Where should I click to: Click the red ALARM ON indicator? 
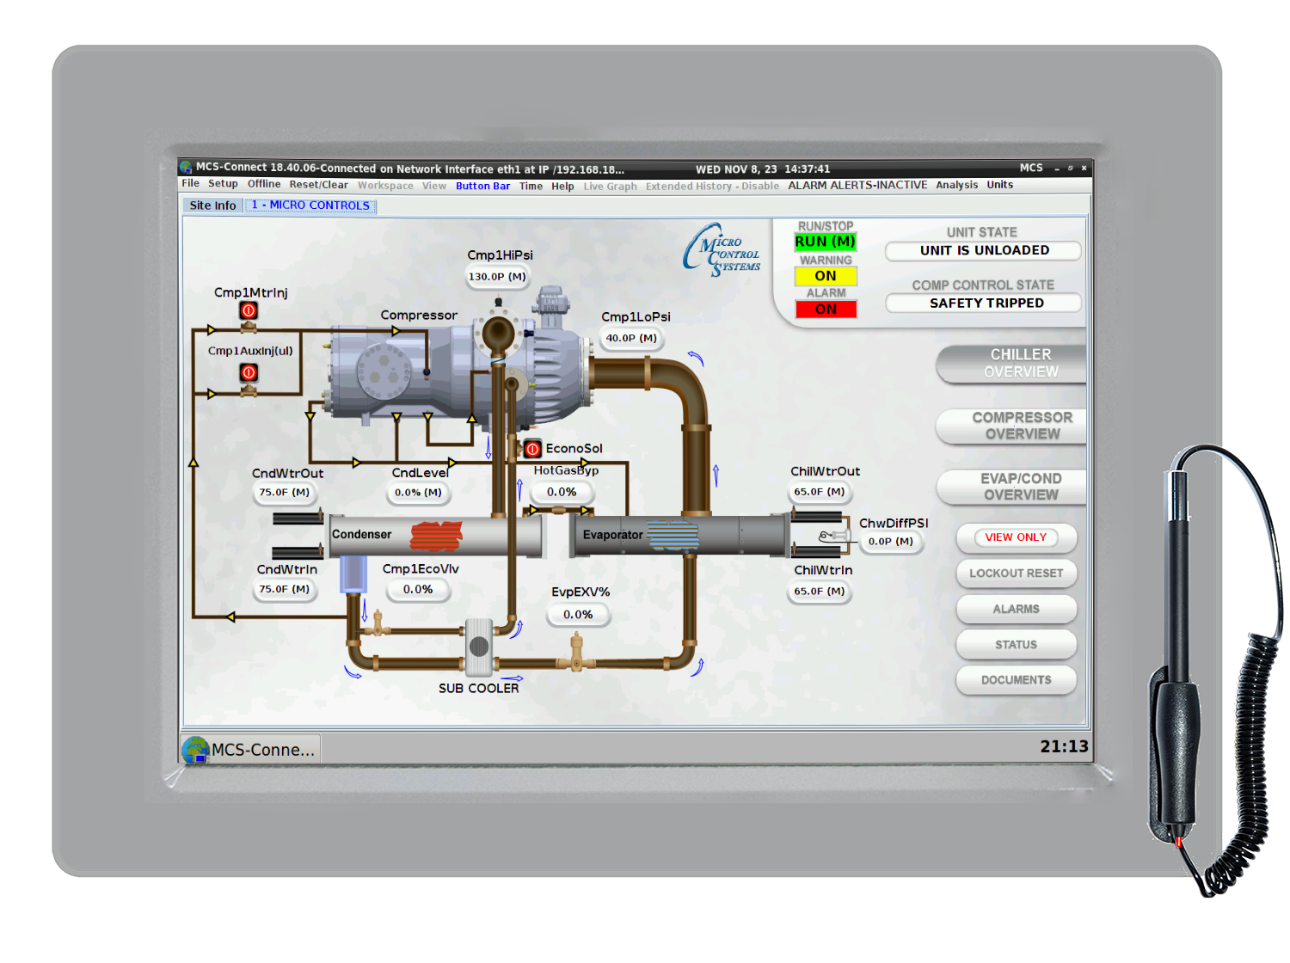click(x=825, y=310)
